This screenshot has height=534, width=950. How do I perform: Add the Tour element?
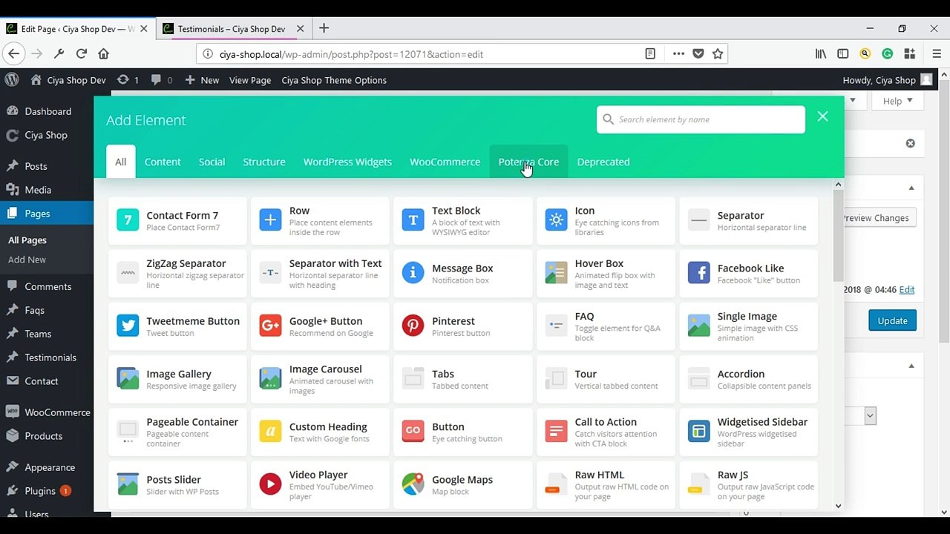click(x=606, y=379)
